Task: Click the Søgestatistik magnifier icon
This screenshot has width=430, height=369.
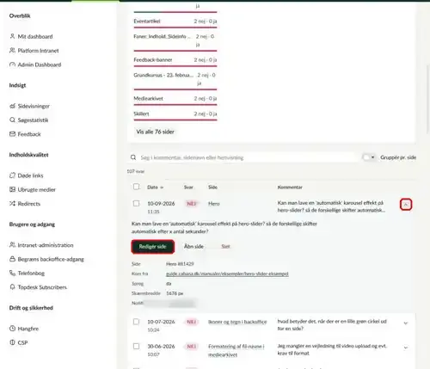Action: [12, 120]
